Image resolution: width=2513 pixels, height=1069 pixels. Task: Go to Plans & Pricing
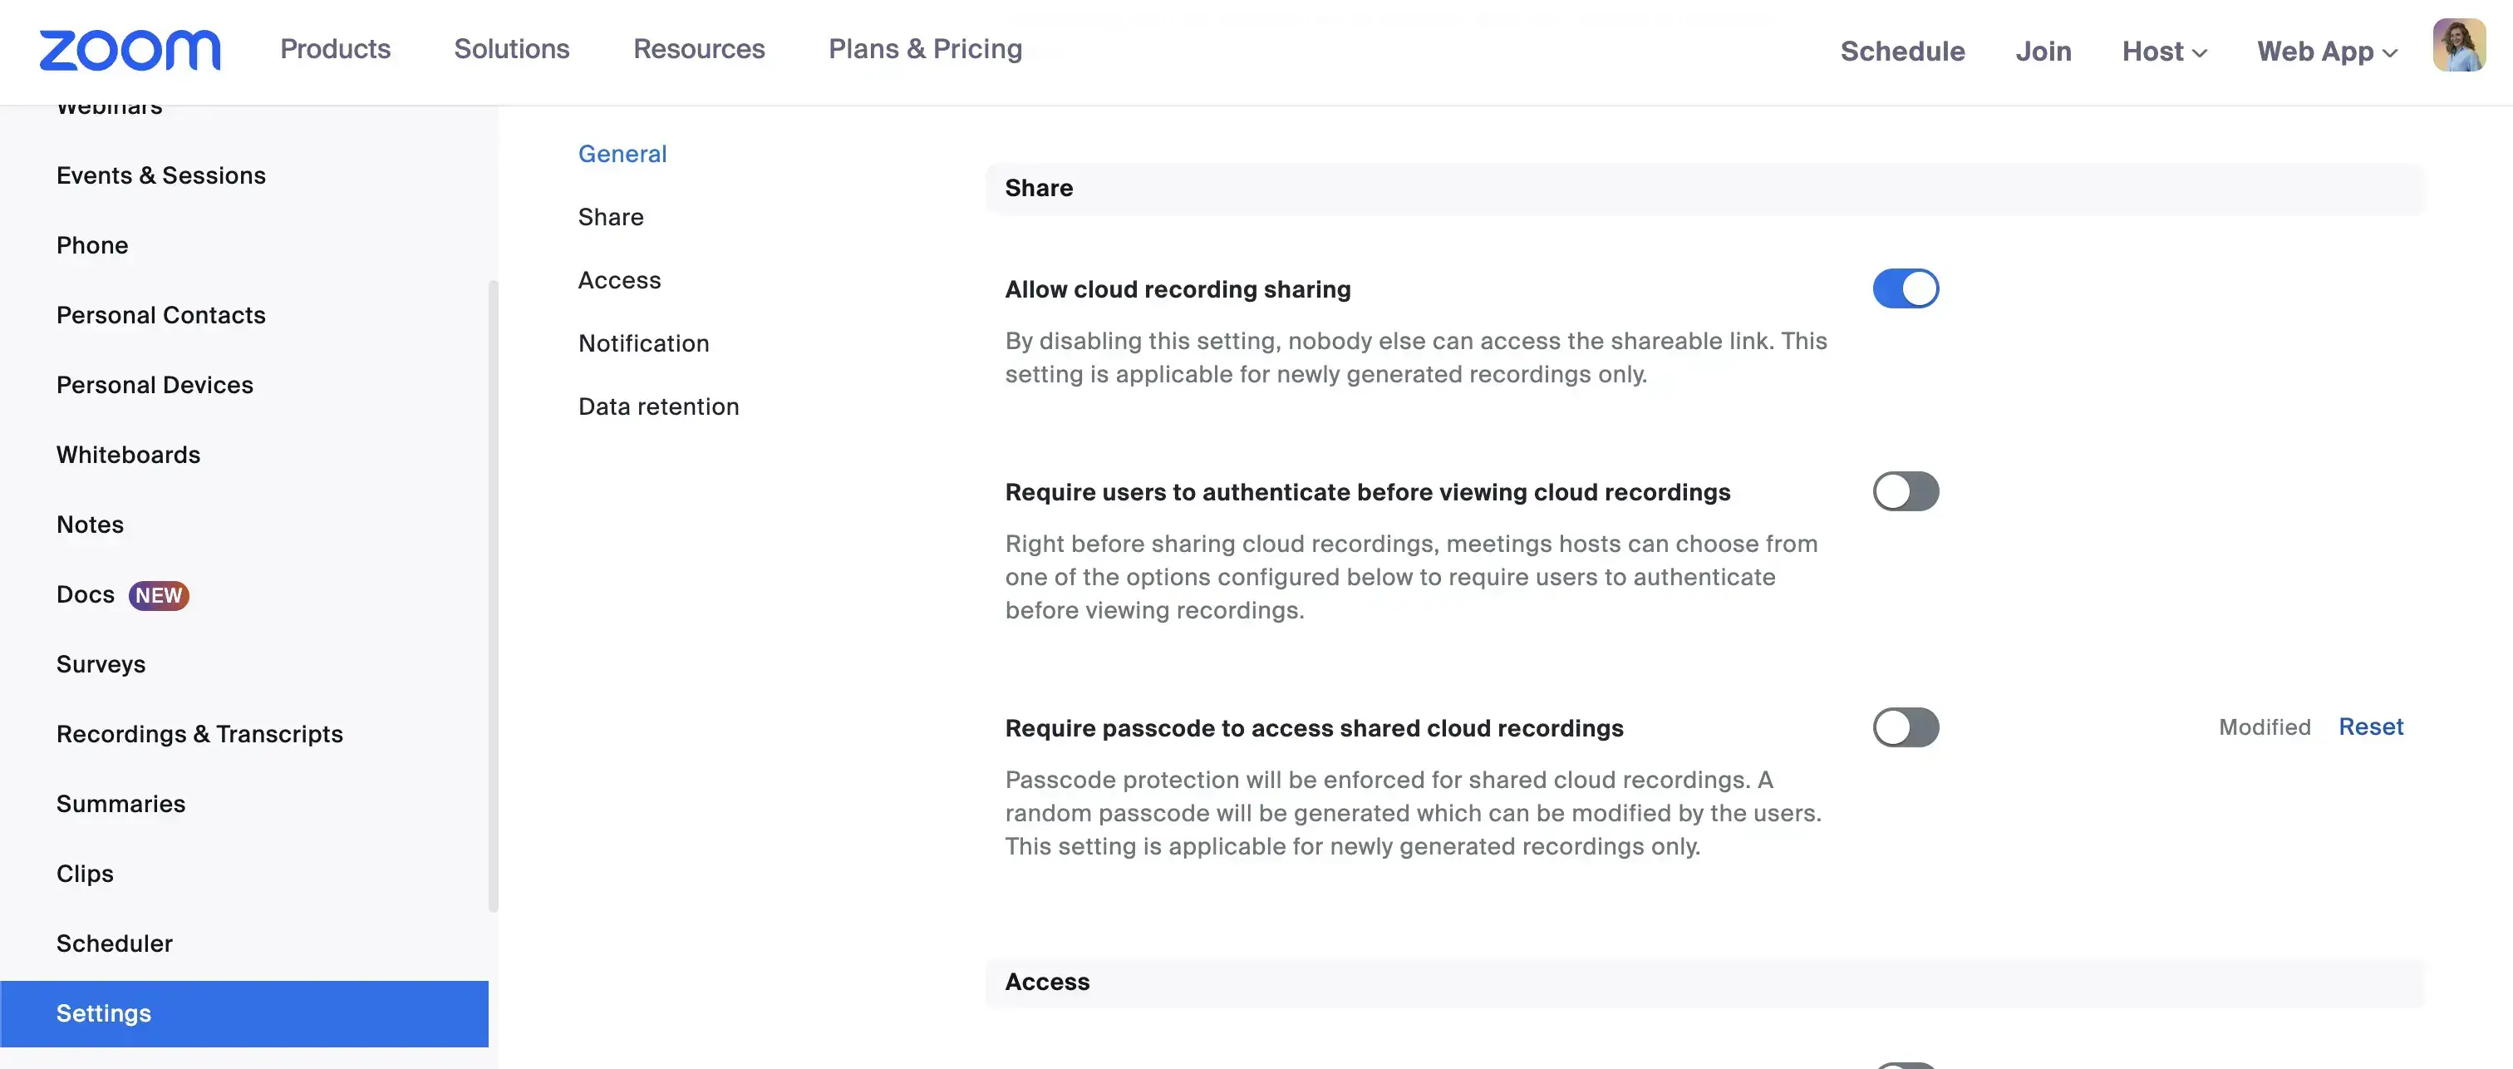[x=924, y=49]
